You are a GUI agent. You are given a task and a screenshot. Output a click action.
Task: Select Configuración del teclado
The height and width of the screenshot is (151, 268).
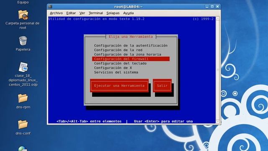(x=120, y=63)
